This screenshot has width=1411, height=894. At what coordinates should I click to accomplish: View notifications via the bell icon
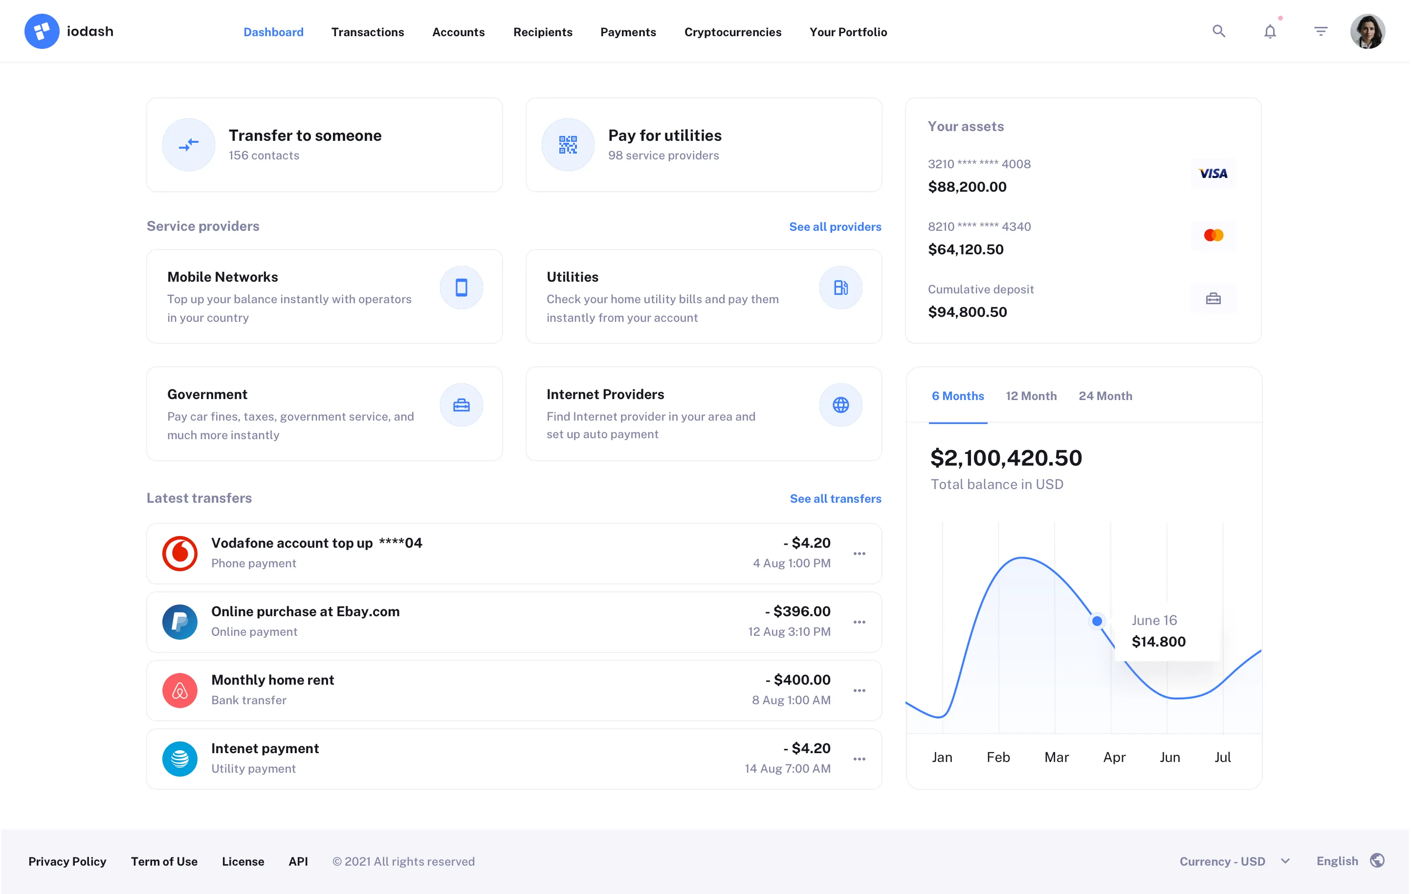tap(1270, 31)
